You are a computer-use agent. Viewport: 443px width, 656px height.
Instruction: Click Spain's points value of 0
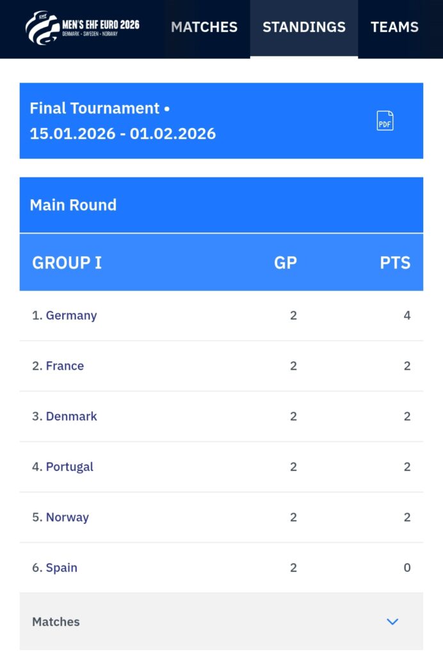pyautogui.click(x=407, y=568)
